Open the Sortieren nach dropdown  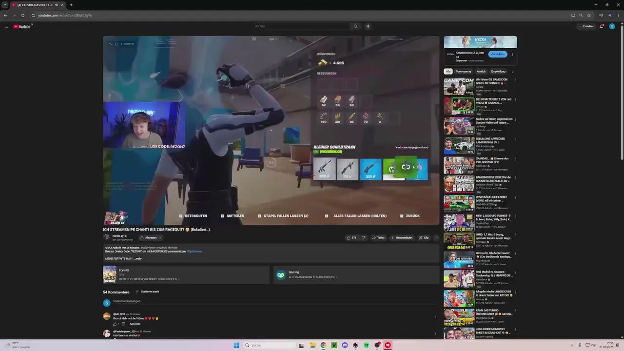click(147, 292)
